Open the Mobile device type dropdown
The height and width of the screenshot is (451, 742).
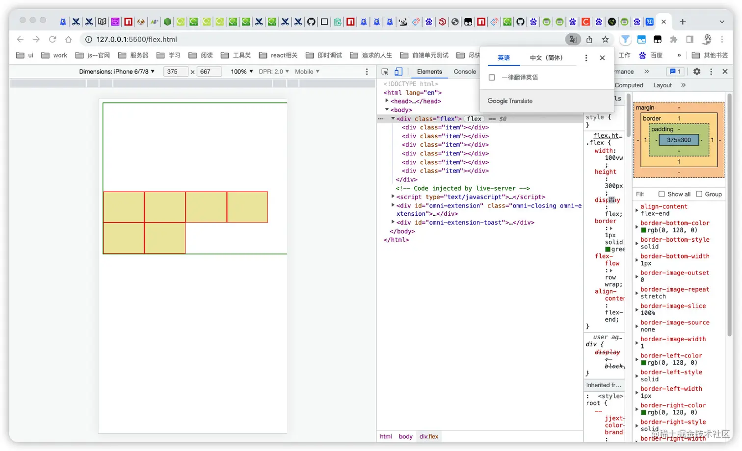pyautogui.click(x=307, y=72)
